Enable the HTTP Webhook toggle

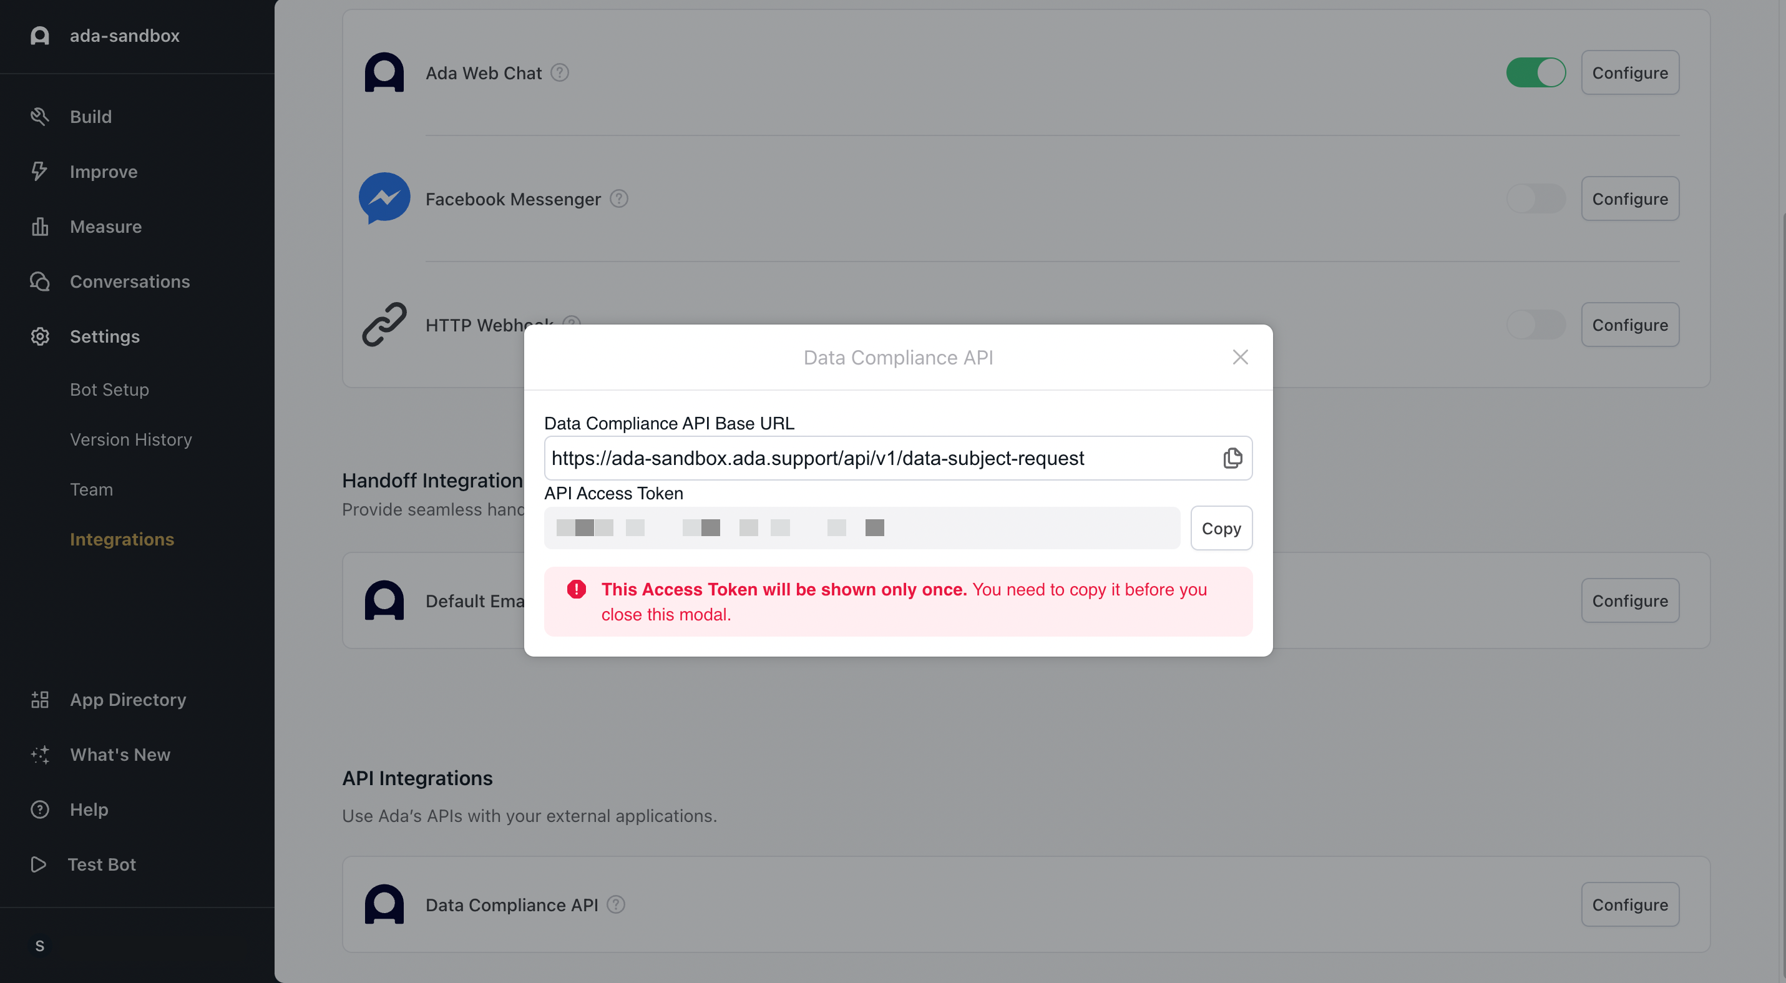point(1536,325)
